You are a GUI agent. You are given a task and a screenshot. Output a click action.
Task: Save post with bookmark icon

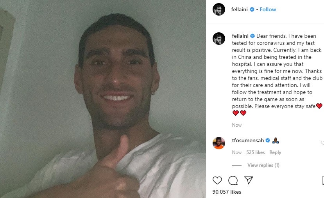point(323,180)
